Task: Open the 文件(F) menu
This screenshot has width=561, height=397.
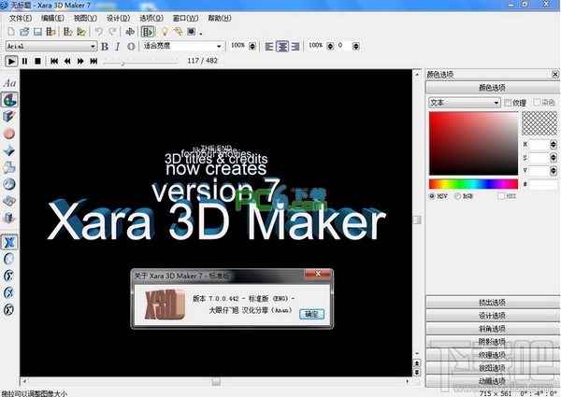Action: [22, 18]
